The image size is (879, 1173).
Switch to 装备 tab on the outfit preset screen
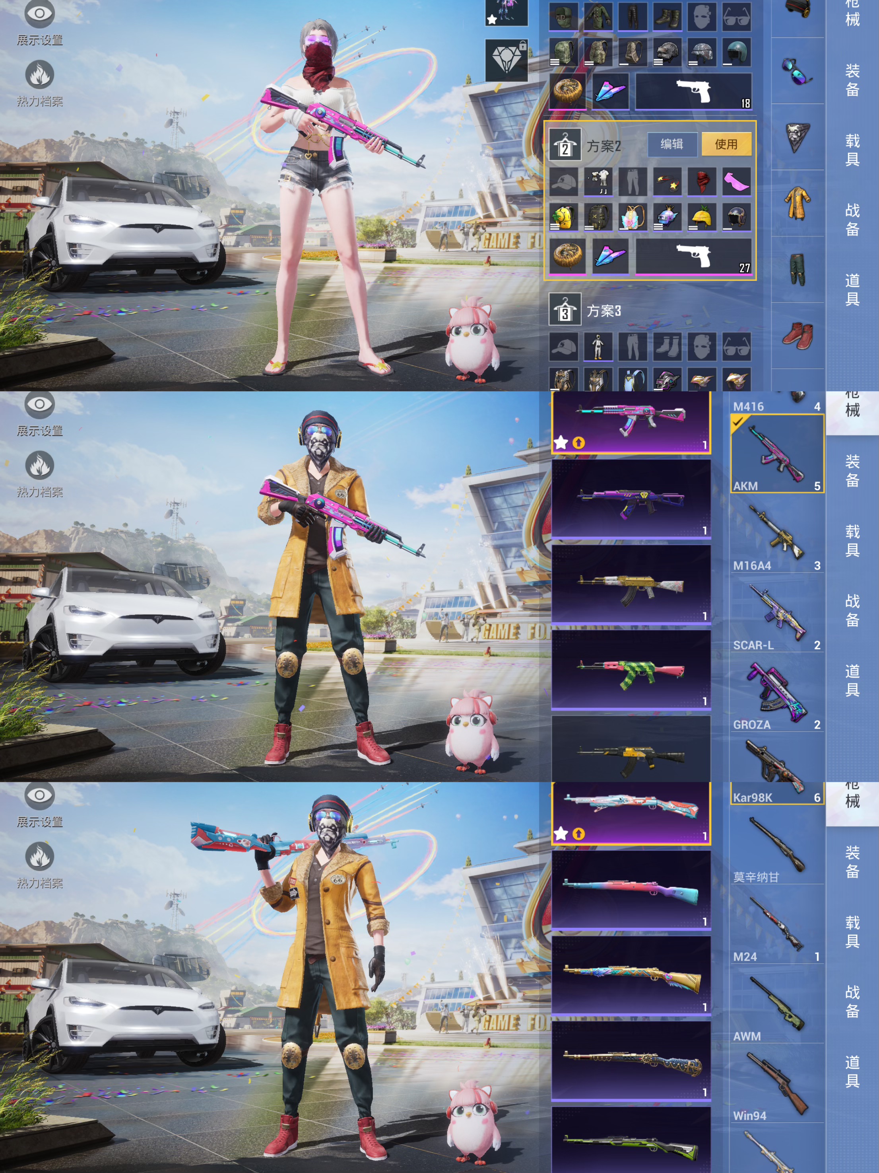coord(852,80)
